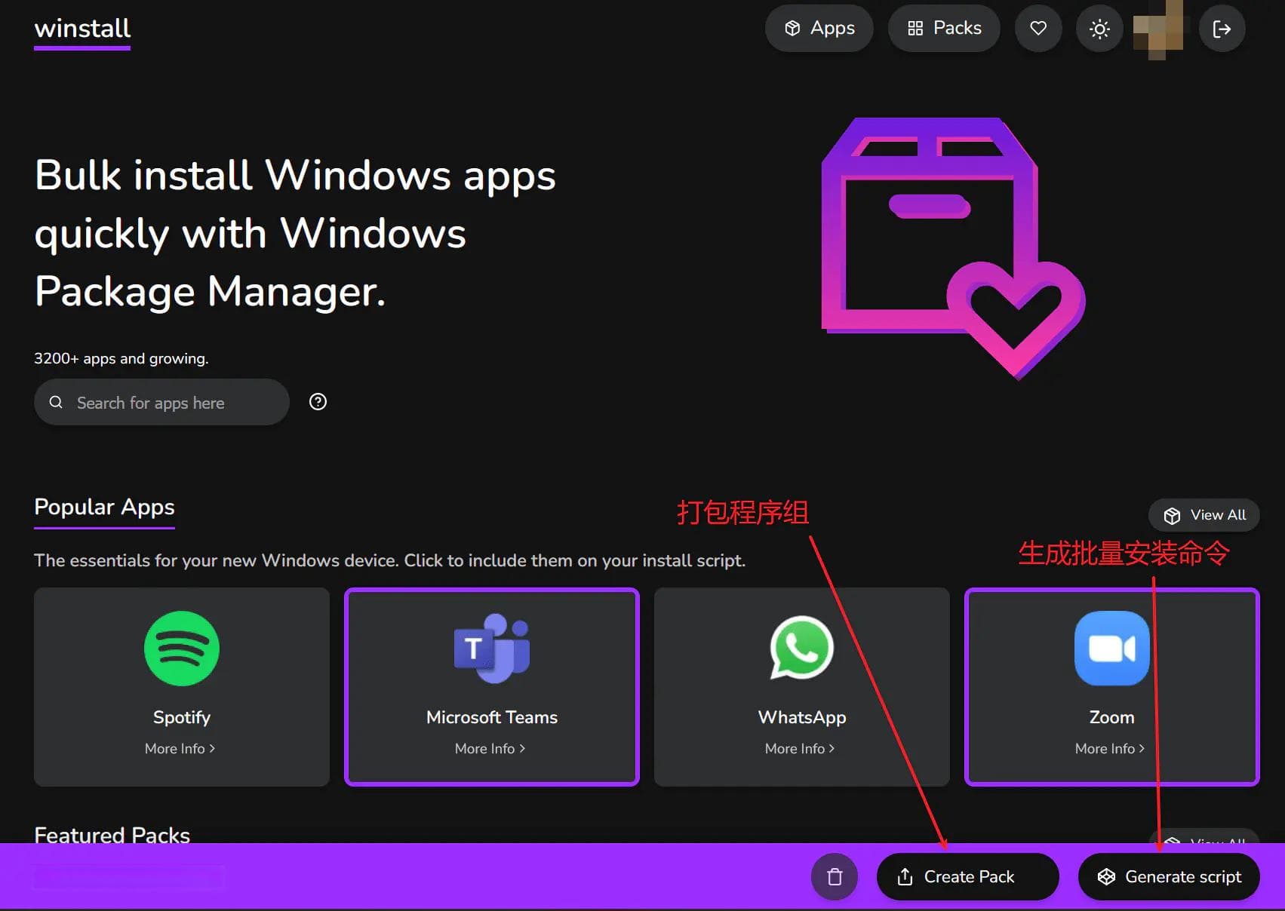Create Pack from selected apps
Screen dimensions: 1285x911
[x=967, y=876]
